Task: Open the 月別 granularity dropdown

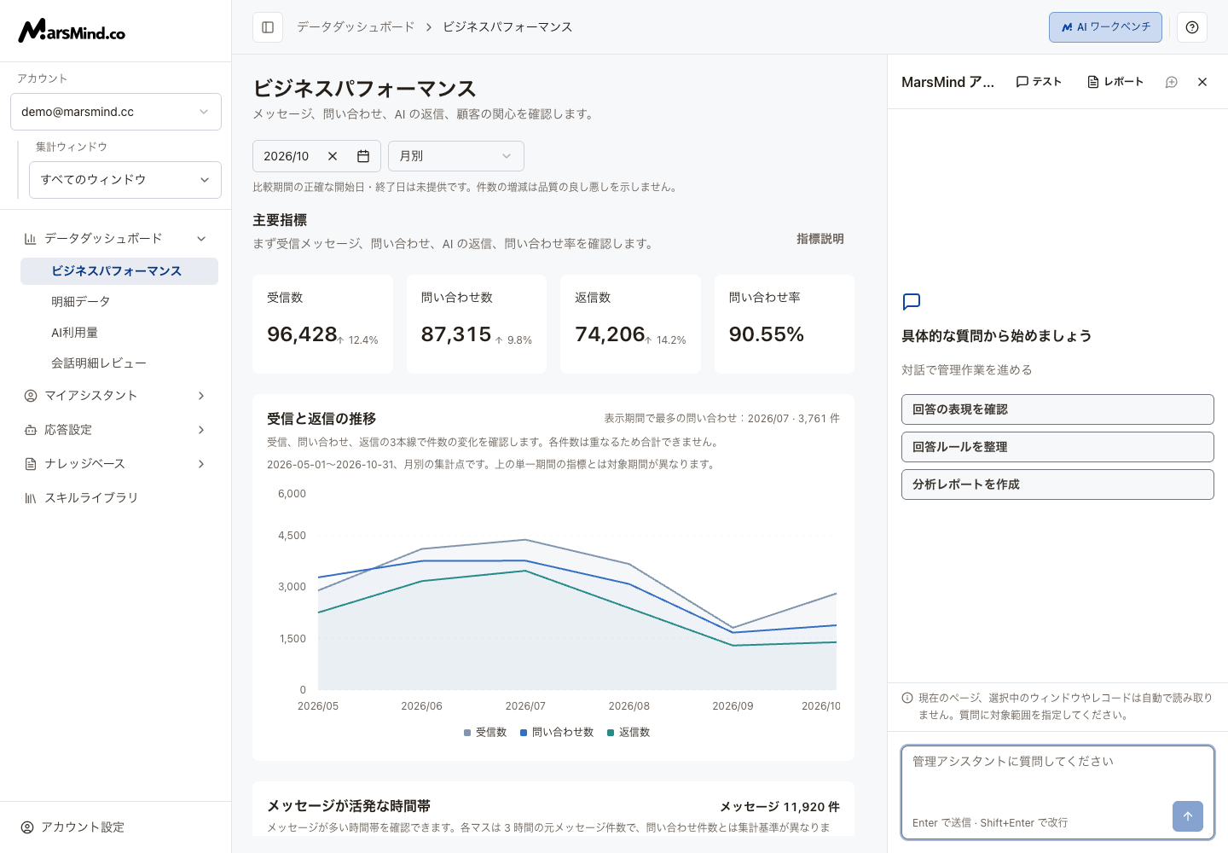Action: (x=456, y=156)
